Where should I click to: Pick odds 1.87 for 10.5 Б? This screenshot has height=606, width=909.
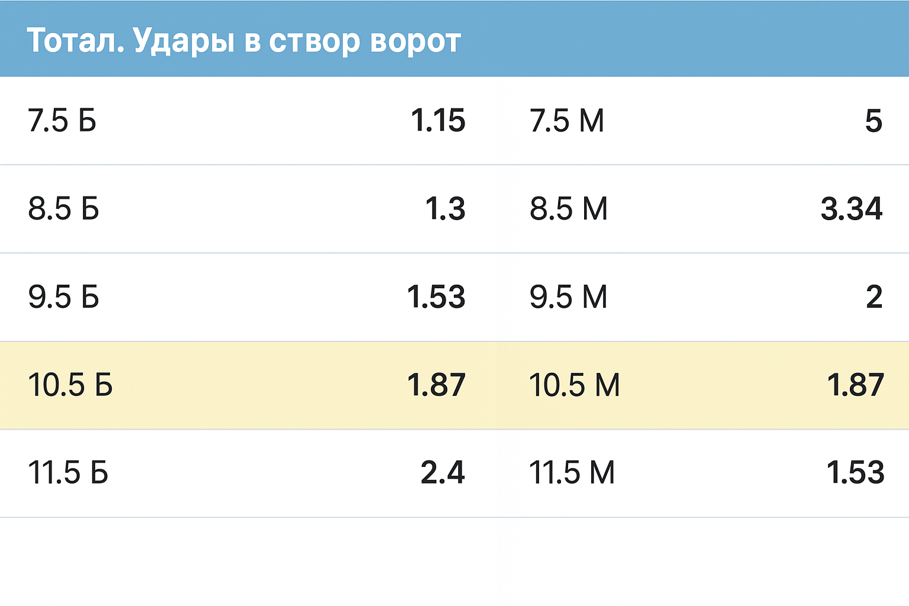[436, 385]
